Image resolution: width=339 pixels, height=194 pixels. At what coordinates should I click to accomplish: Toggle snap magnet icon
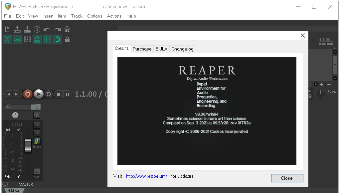tap(57, 39)
